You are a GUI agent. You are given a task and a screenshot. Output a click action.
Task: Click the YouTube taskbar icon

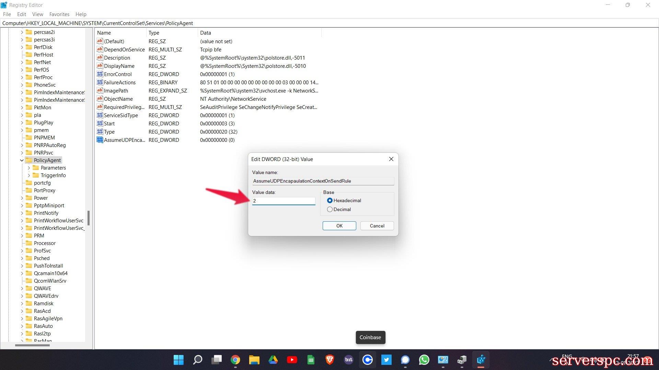click(x=292, y=360)
